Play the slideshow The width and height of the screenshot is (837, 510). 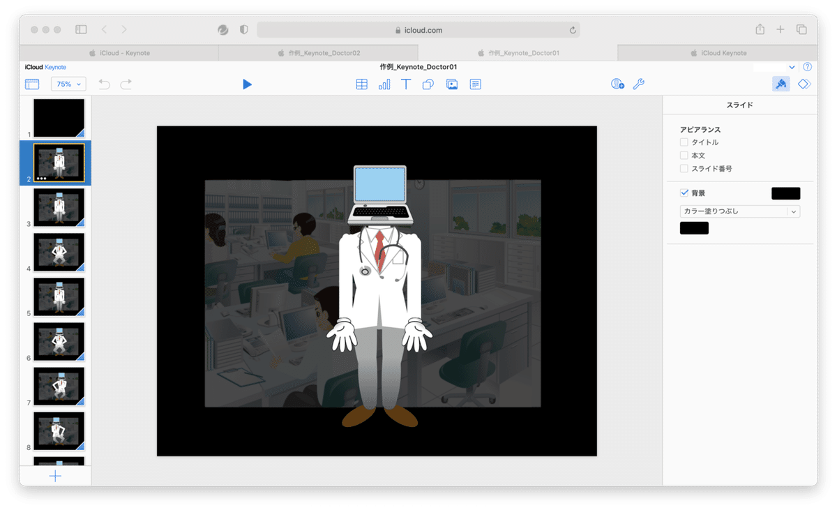click(x=247, y=84)
